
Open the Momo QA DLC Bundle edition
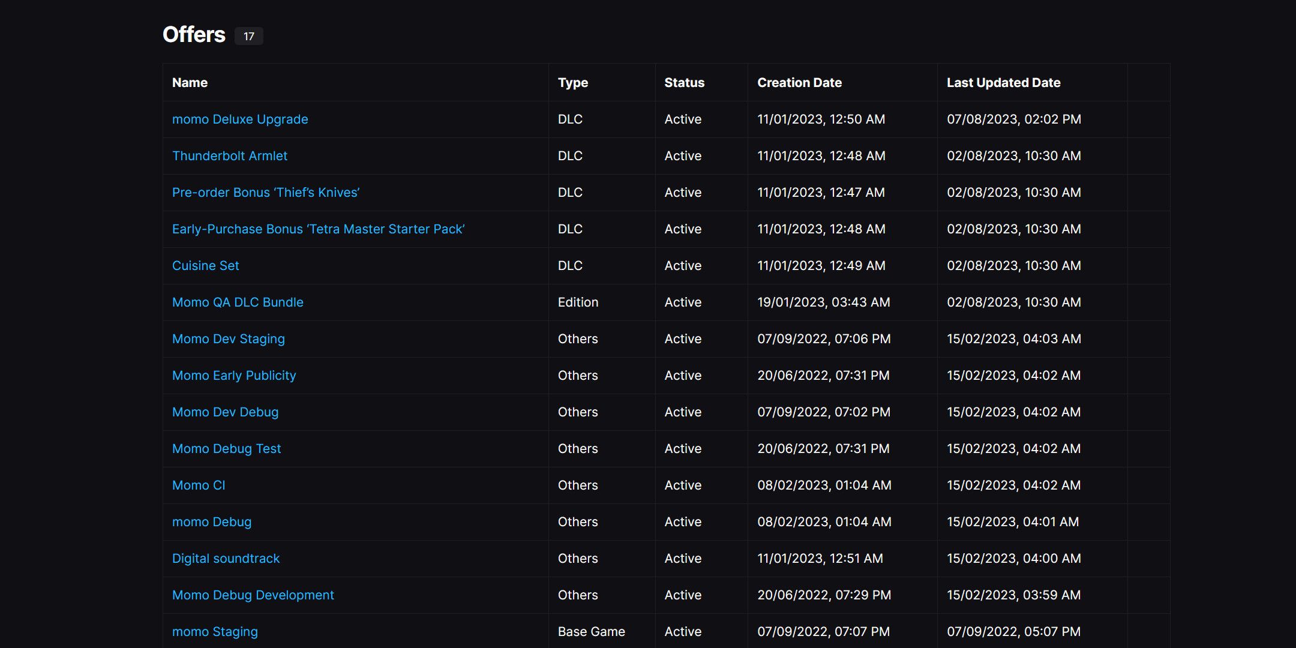(237, 301)
